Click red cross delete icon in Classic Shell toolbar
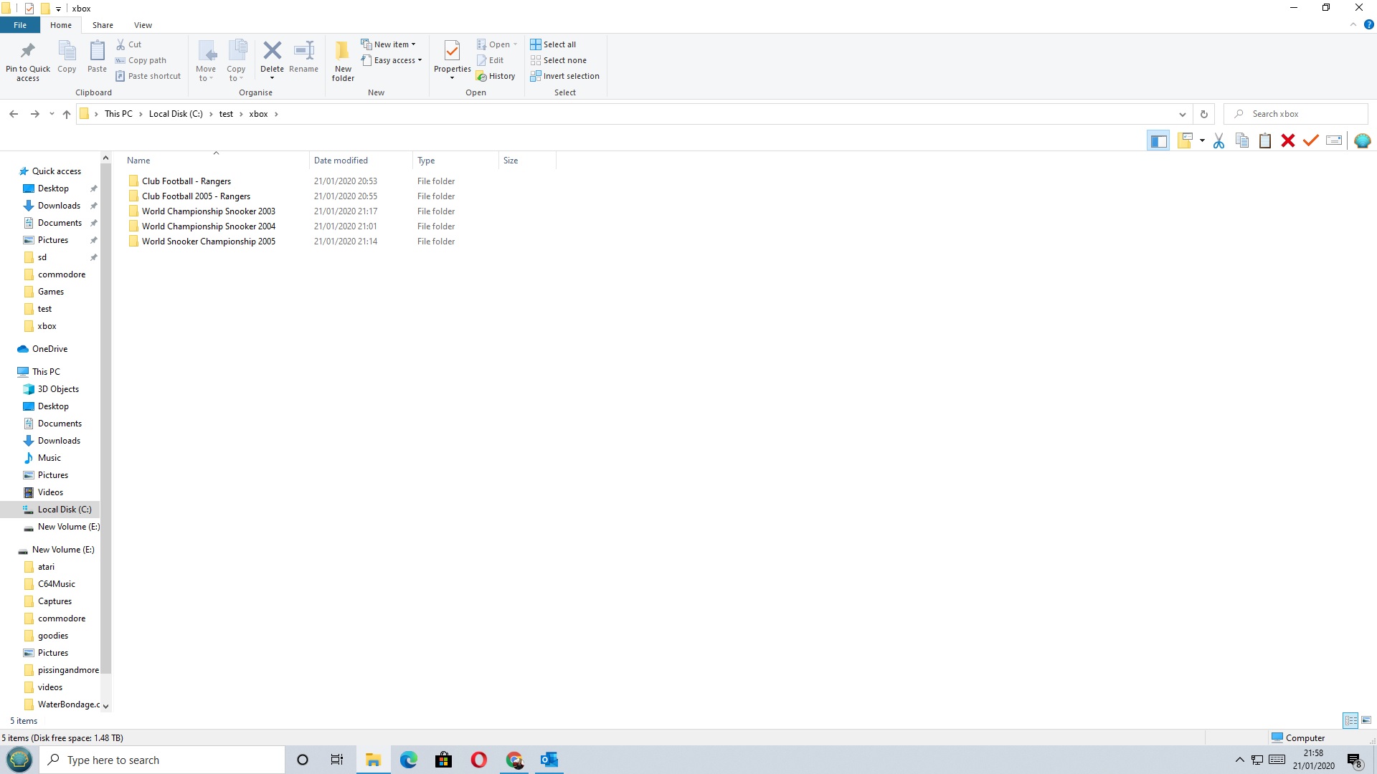 coord(1288,140)
